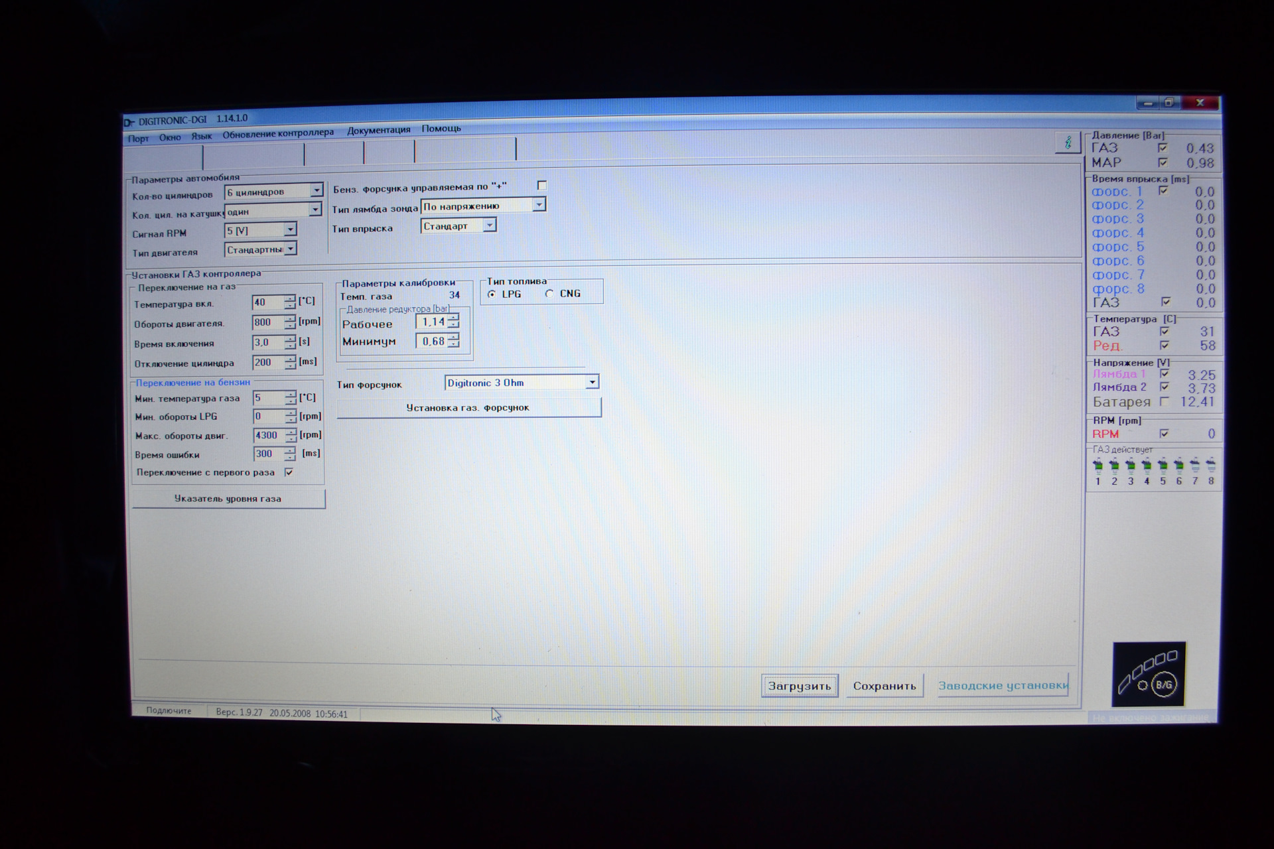Viewport: 1274px width, 849px height.
Task: Open the Порт menu
Action: pyautogui.click(x=138, y=139)
